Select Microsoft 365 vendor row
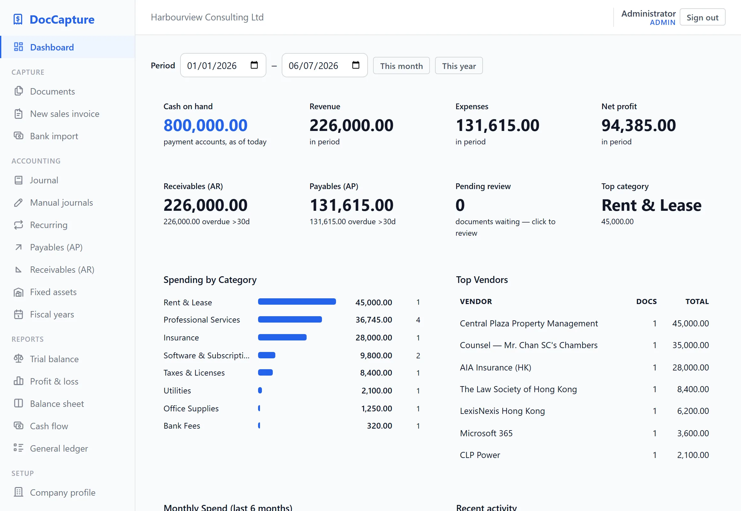The image size is (741, 511). tap(584, 433)
